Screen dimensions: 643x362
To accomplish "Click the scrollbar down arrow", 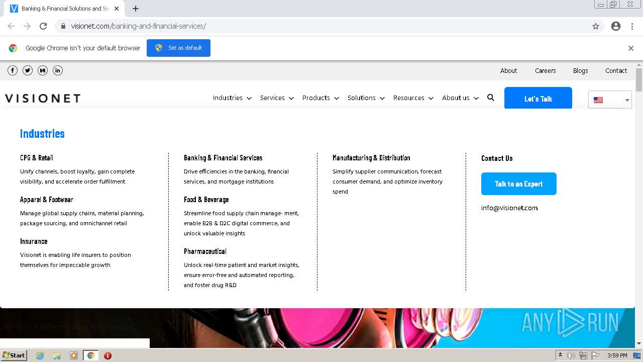I will coord(639,344).
